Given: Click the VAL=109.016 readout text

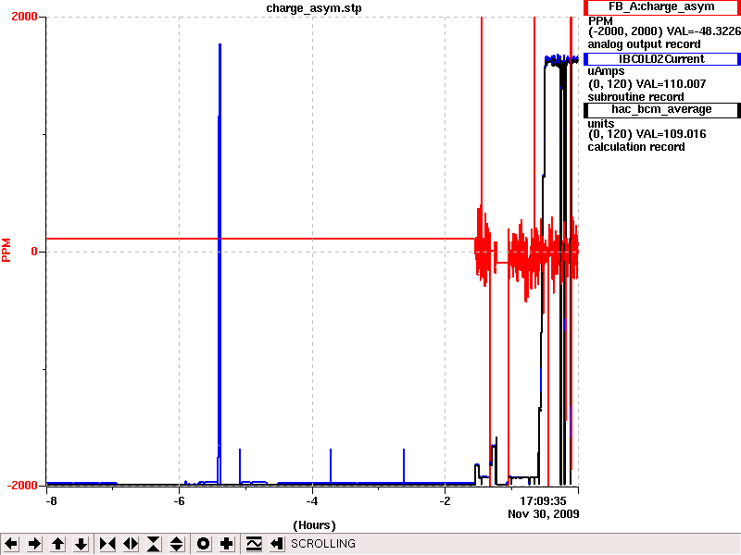Looking at the screenshot, I should point(671,134).
